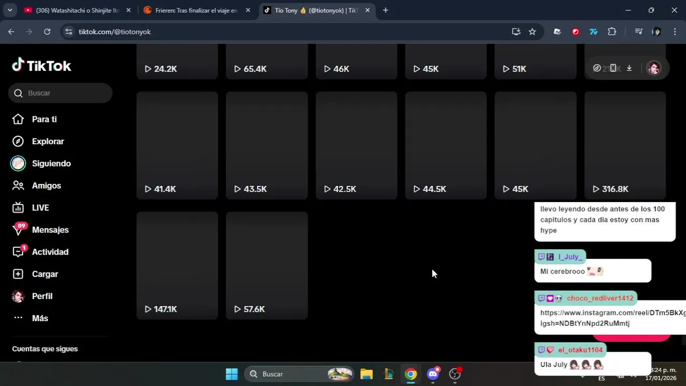Open the LIVE section
686x386 pixels.
40,207
